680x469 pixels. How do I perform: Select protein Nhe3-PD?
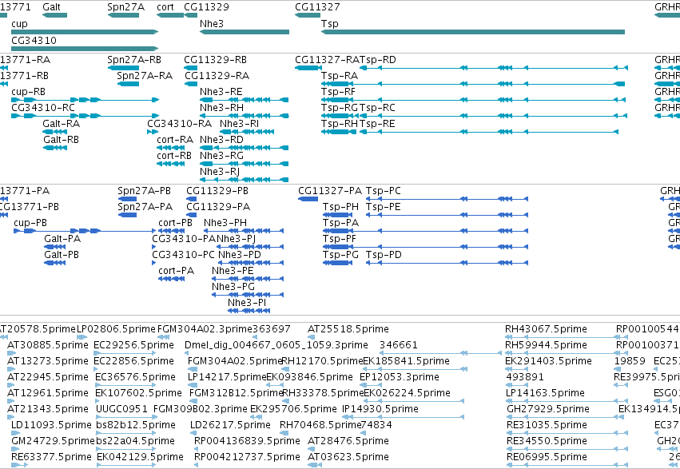(x=251, y=263)
